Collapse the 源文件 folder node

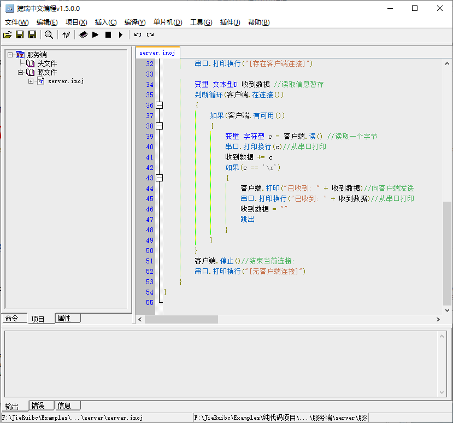(20, 72)
